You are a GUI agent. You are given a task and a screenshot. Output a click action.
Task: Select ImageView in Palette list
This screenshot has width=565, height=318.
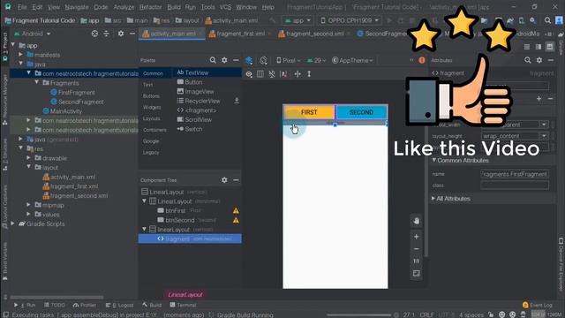(x=195, y=92)
